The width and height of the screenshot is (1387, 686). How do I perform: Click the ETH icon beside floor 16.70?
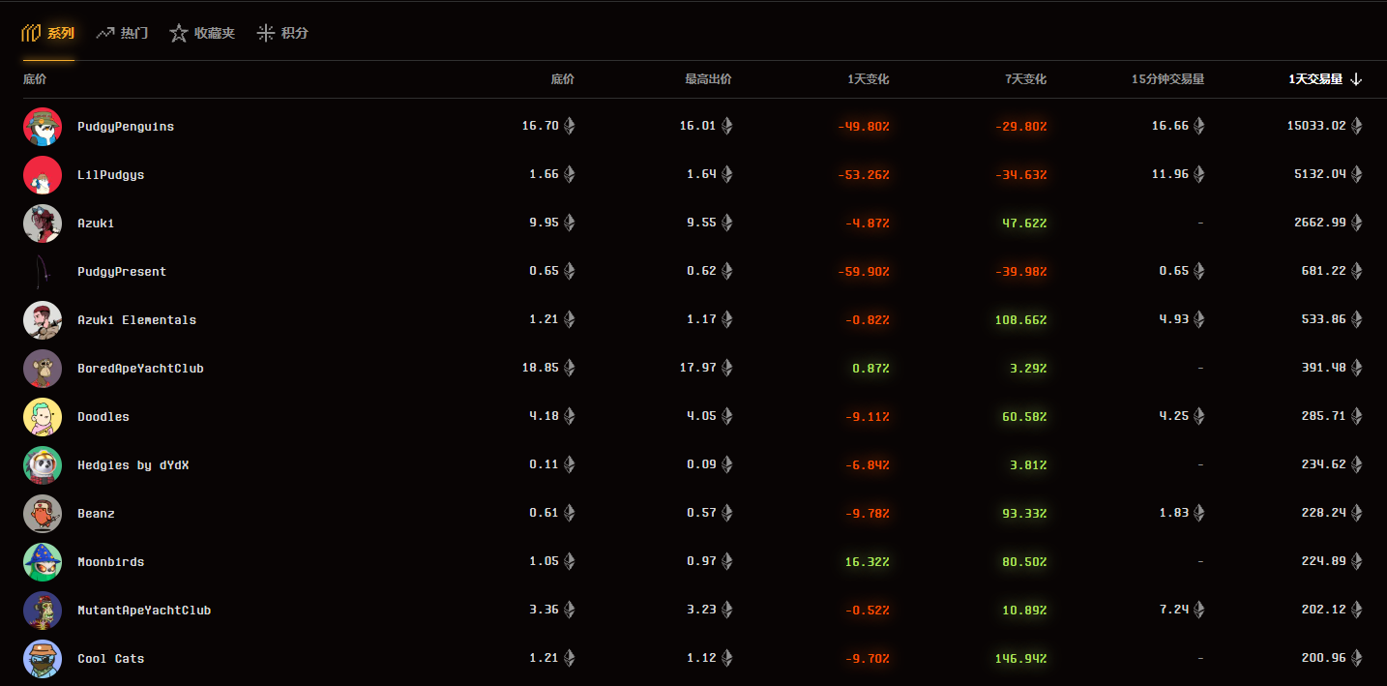click(x=569, y=126)
